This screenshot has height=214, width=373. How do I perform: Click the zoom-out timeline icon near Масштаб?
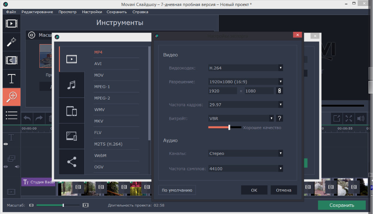click(x=31, y=205)
